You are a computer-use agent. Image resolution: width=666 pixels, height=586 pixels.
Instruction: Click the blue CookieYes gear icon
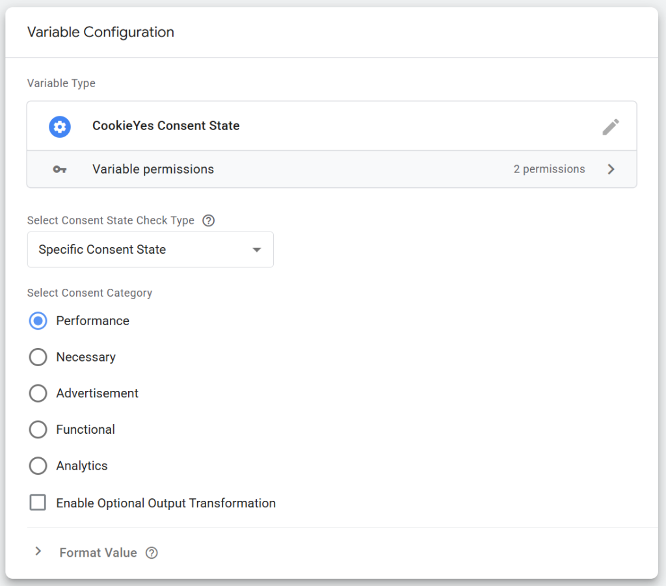click(59, 127)
